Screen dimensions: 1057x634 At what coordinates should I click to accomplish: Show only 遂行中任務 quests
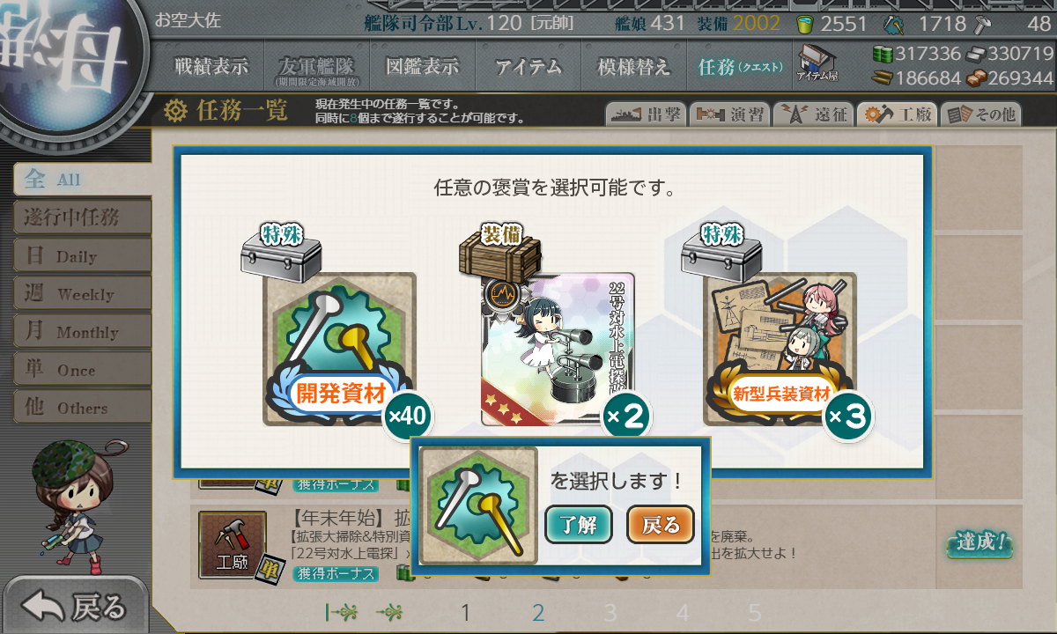(82, 217)
